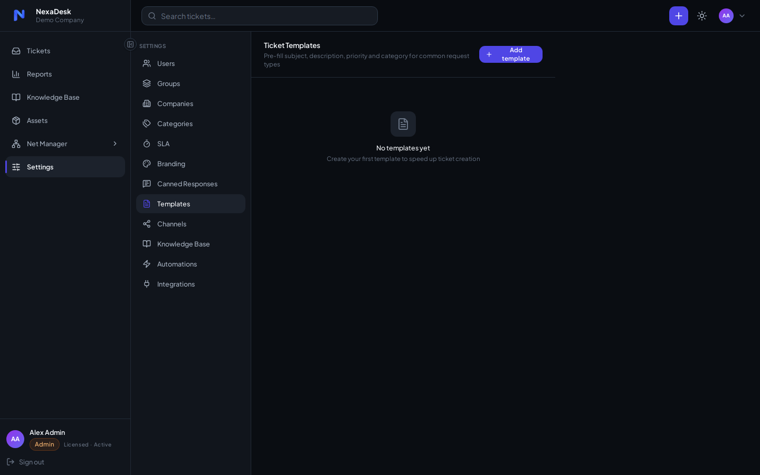Open the Reports chart icon
760x475 pixels.
tap(16, 74)
